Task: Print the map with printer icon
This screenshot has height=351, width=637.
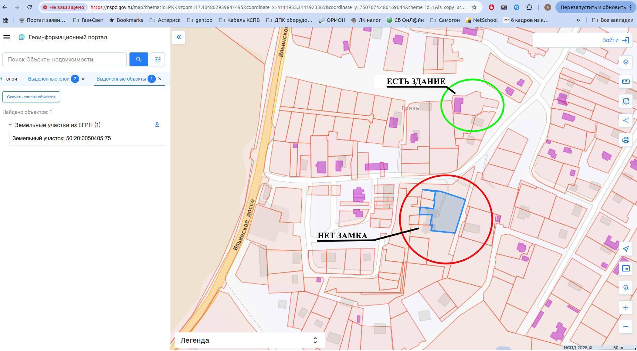Action: click(x=626, y=140)
